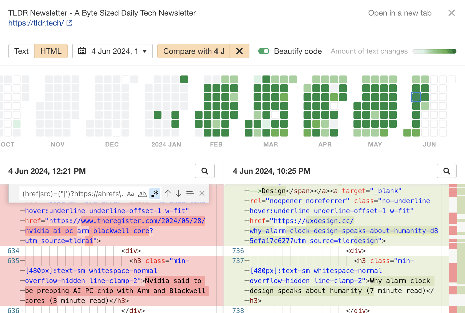
Task: Disable the Beautify code toggle
Action: pyautogui.click(x=264, y=51)
